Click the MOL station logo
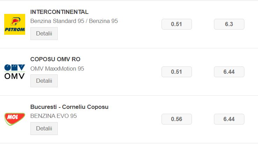The width and height of the screenshot is (258, 144). (15, 119)
